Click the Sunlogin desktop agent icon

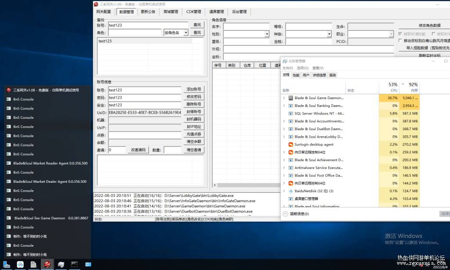click(290, 144)
